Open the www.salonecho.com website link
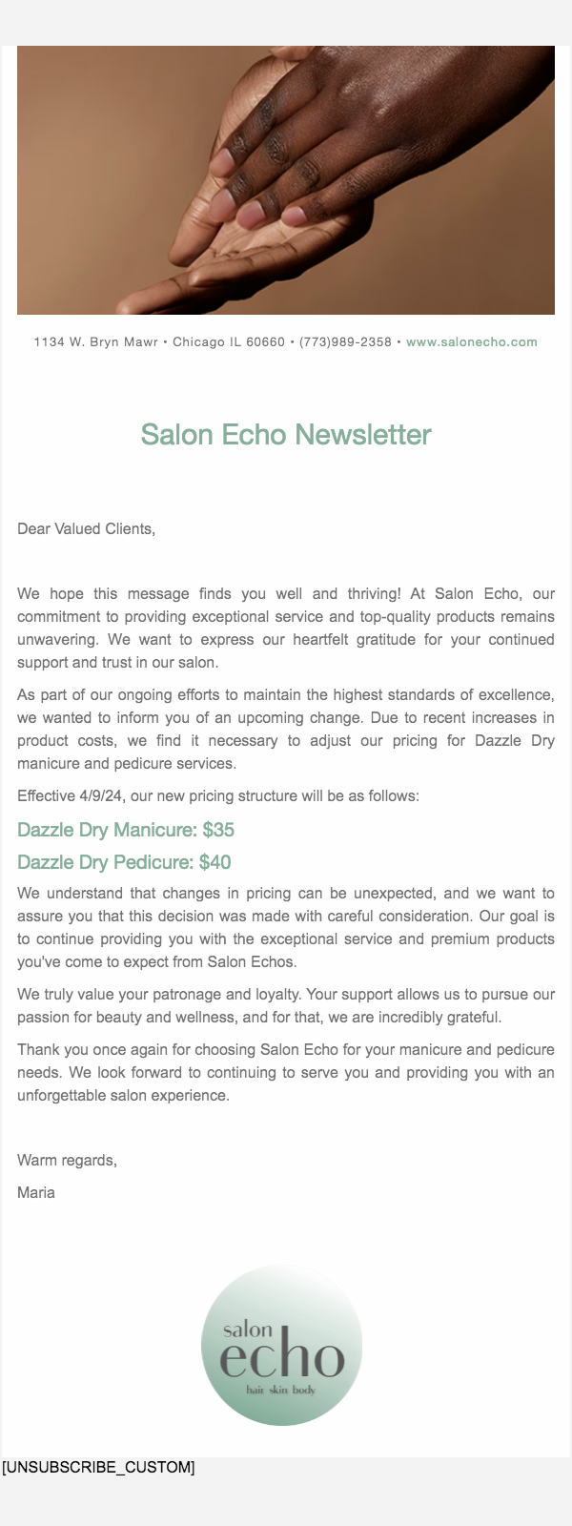This screenshot has height=1526, width=572. 471,342
